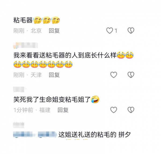Reply to the 福建 comment via 回复
Viewport: 161px width, 154px height.
coord(63,110)
